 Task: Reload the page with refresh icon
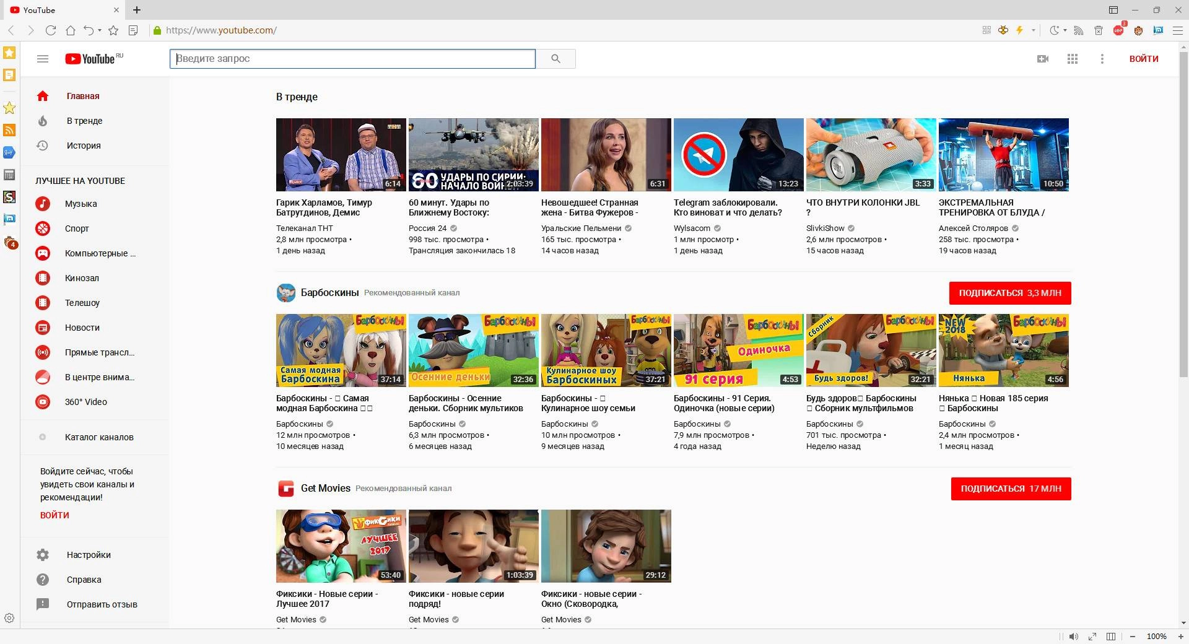click(x=51, y=30)
